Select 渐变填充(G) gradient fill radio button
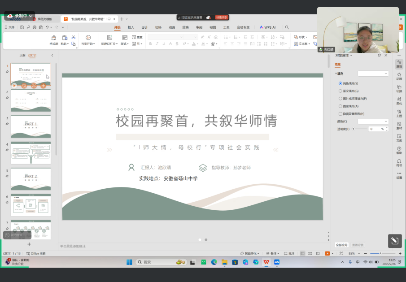The width and height of the screenshot is (406, 282). 341,91
